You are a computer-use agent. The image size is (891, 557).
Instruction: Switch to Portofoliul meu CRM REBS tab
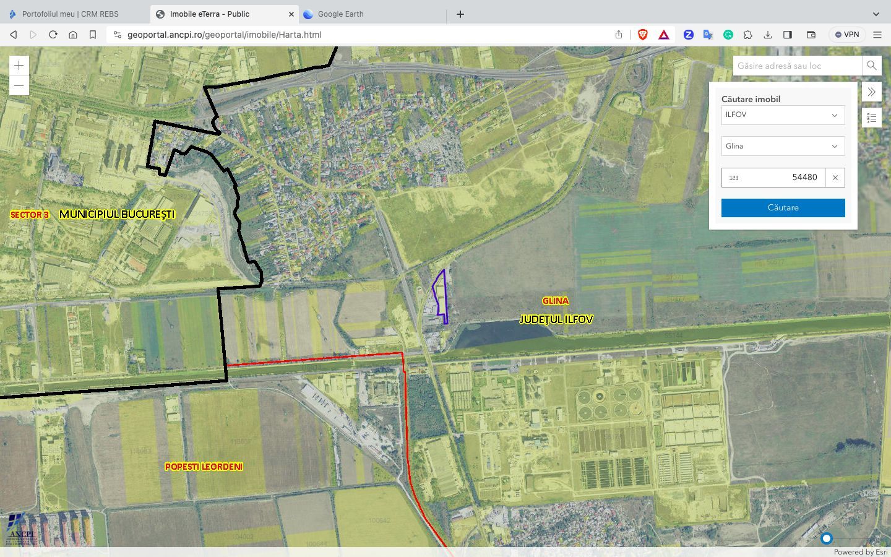(70, 14)
